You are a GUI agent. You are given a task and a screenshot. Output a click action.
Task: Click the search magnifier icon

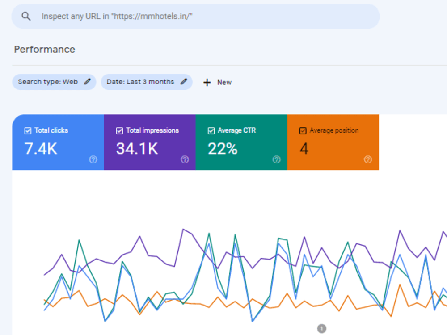tap(26, 16)
